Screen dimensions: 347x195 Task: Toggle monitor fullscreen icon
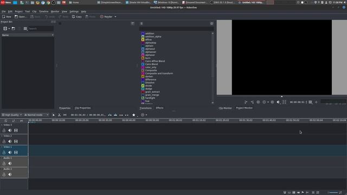(284, 102)
